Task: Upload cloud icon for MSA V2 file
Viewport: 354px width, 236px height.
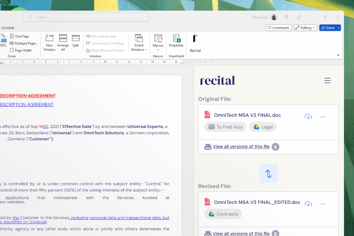Action: [x=308, y=117]
